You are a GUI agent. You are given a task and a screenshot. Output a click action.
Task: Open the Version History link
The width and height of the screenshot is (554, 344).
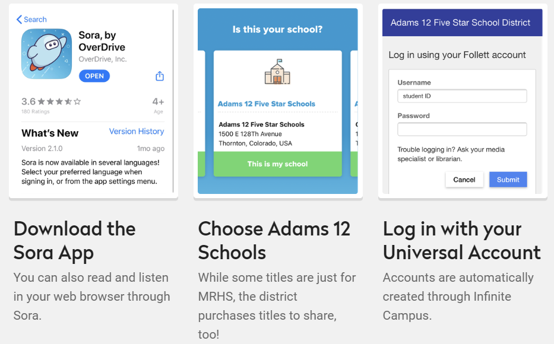pyautogui.click(x=137, y=131)
